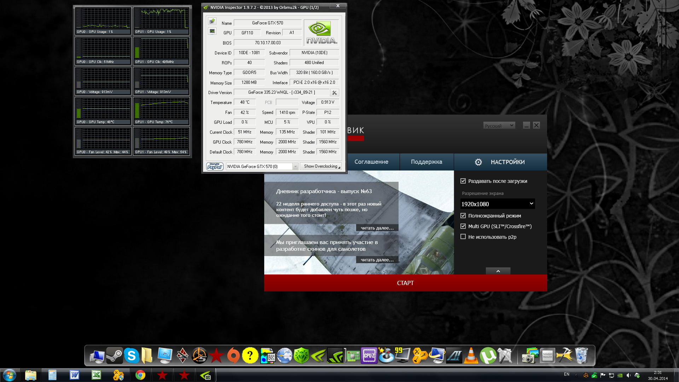Click the Donate PayPal icon

click(215, 166)
